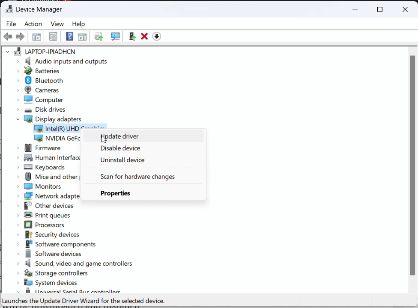Minimize the Device Manager window

coord(355,9)
